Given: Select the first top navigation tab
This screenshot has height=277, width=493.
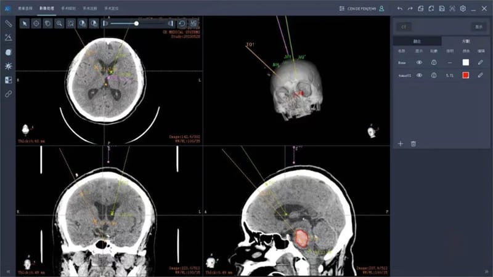Looking at the screenshot, I should [x=25, y=9].
